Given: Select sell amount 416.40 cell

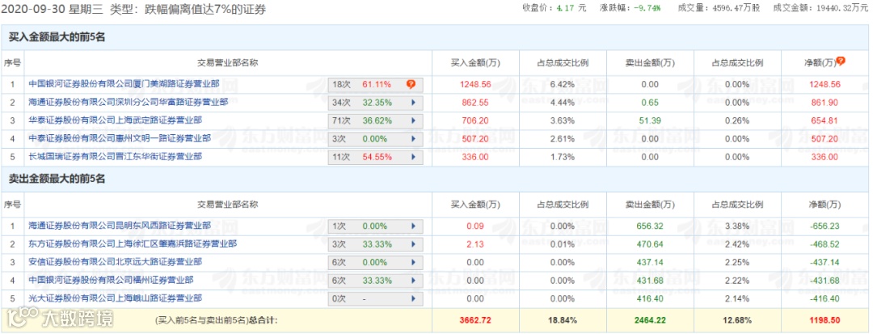Looking at the screenshot, I should [650, 298].
